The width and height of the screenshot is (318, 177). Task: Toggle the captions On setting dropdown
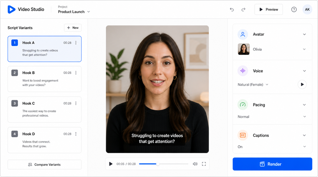(x=272, y=147)
